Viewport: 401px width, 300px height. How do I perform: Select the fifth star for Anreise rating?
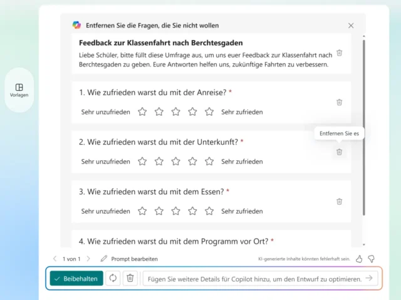209,111
